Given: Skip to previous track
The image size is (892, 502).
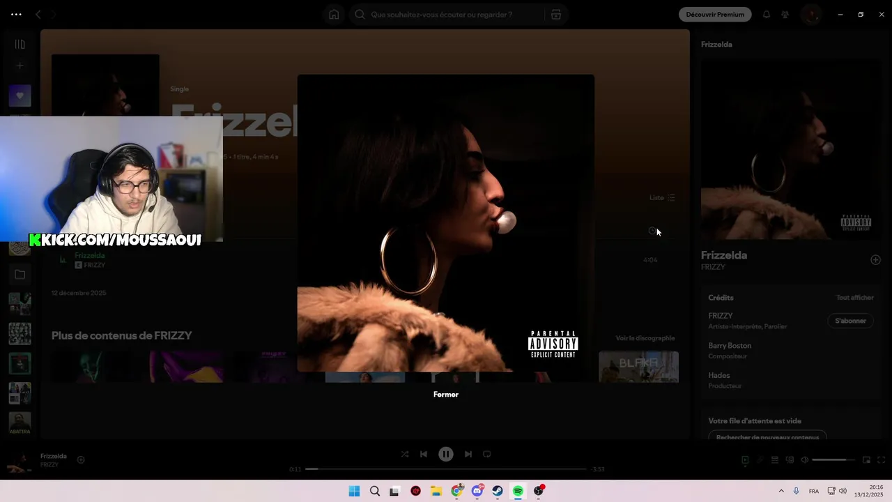Looking at the screenshot, I should pos(424,454).
